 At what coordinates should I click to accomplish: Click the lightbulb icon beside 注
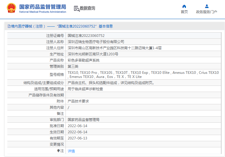[x=58, y=151]
